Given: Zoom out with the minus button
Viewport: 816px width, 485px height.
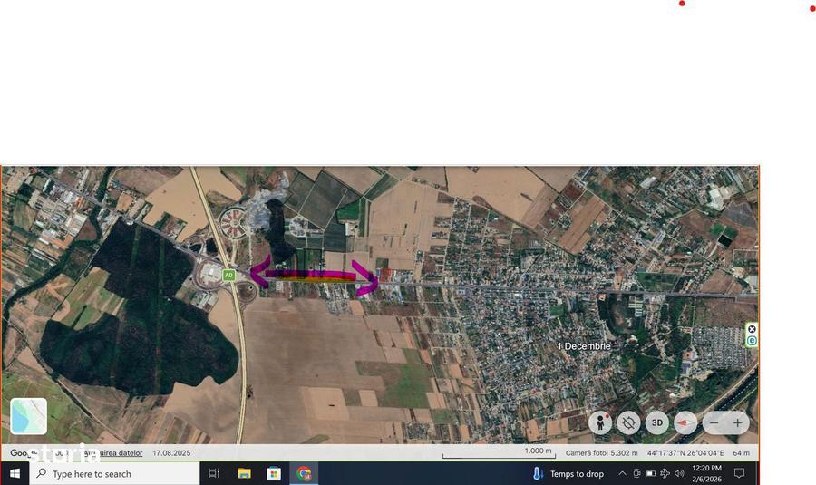Looking at the screenshot, I should point(714,423).
